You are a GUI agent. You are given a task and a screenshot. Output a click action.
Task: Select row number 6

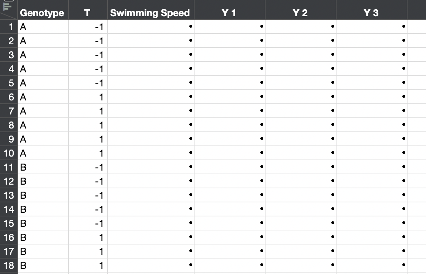[9, 97]
